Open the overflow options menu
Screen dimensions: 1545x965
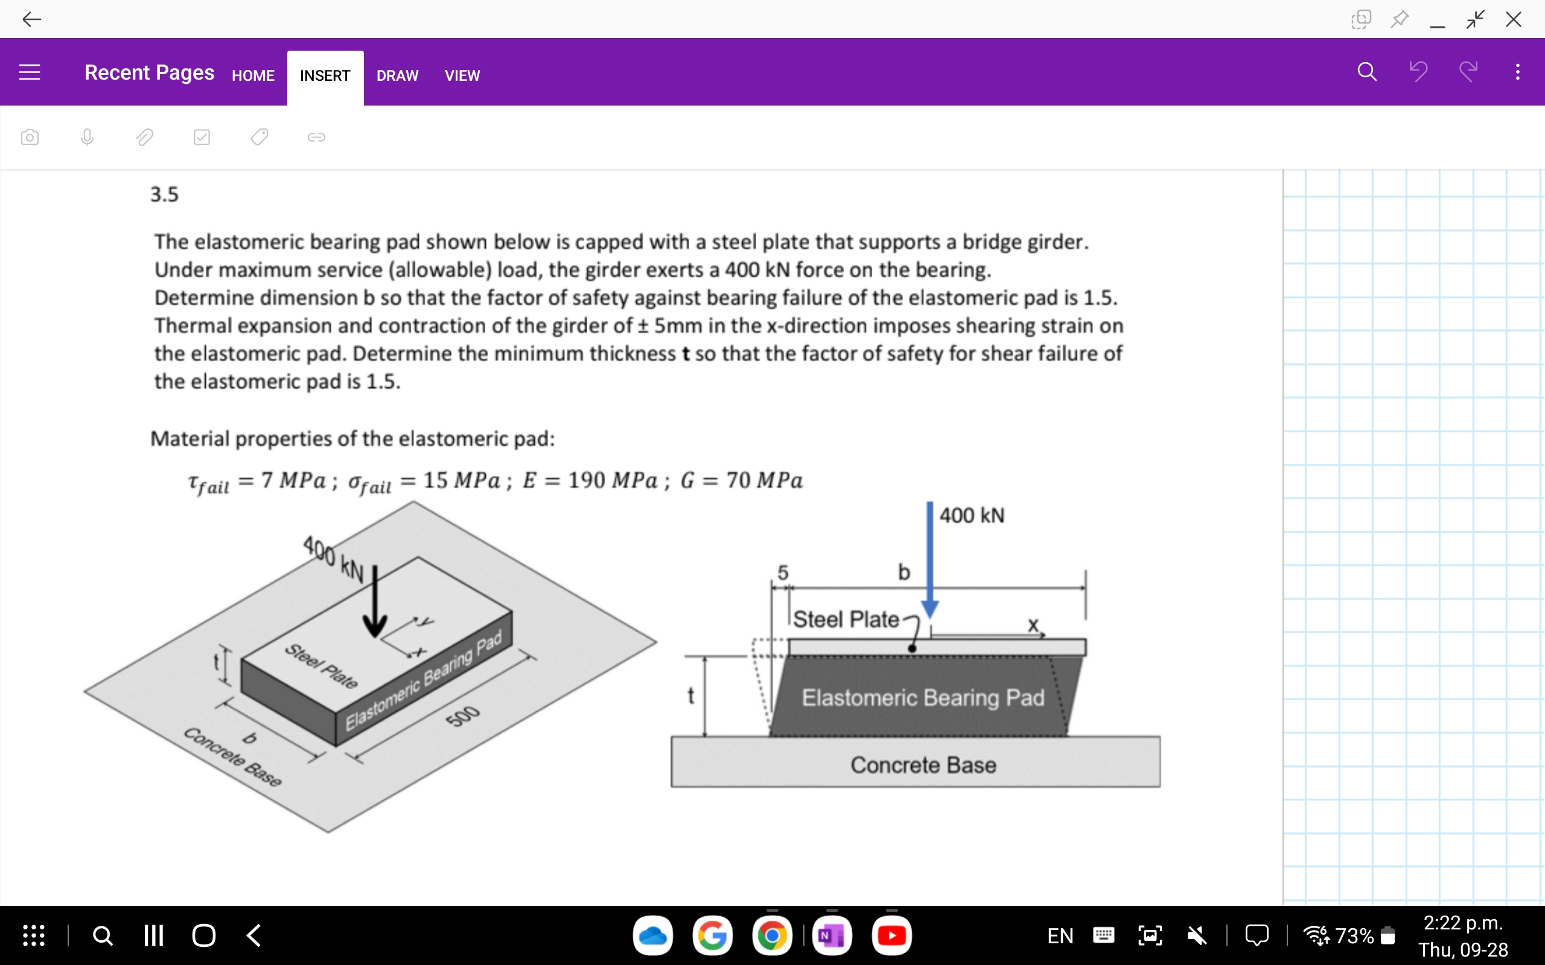coord(1518,72)
